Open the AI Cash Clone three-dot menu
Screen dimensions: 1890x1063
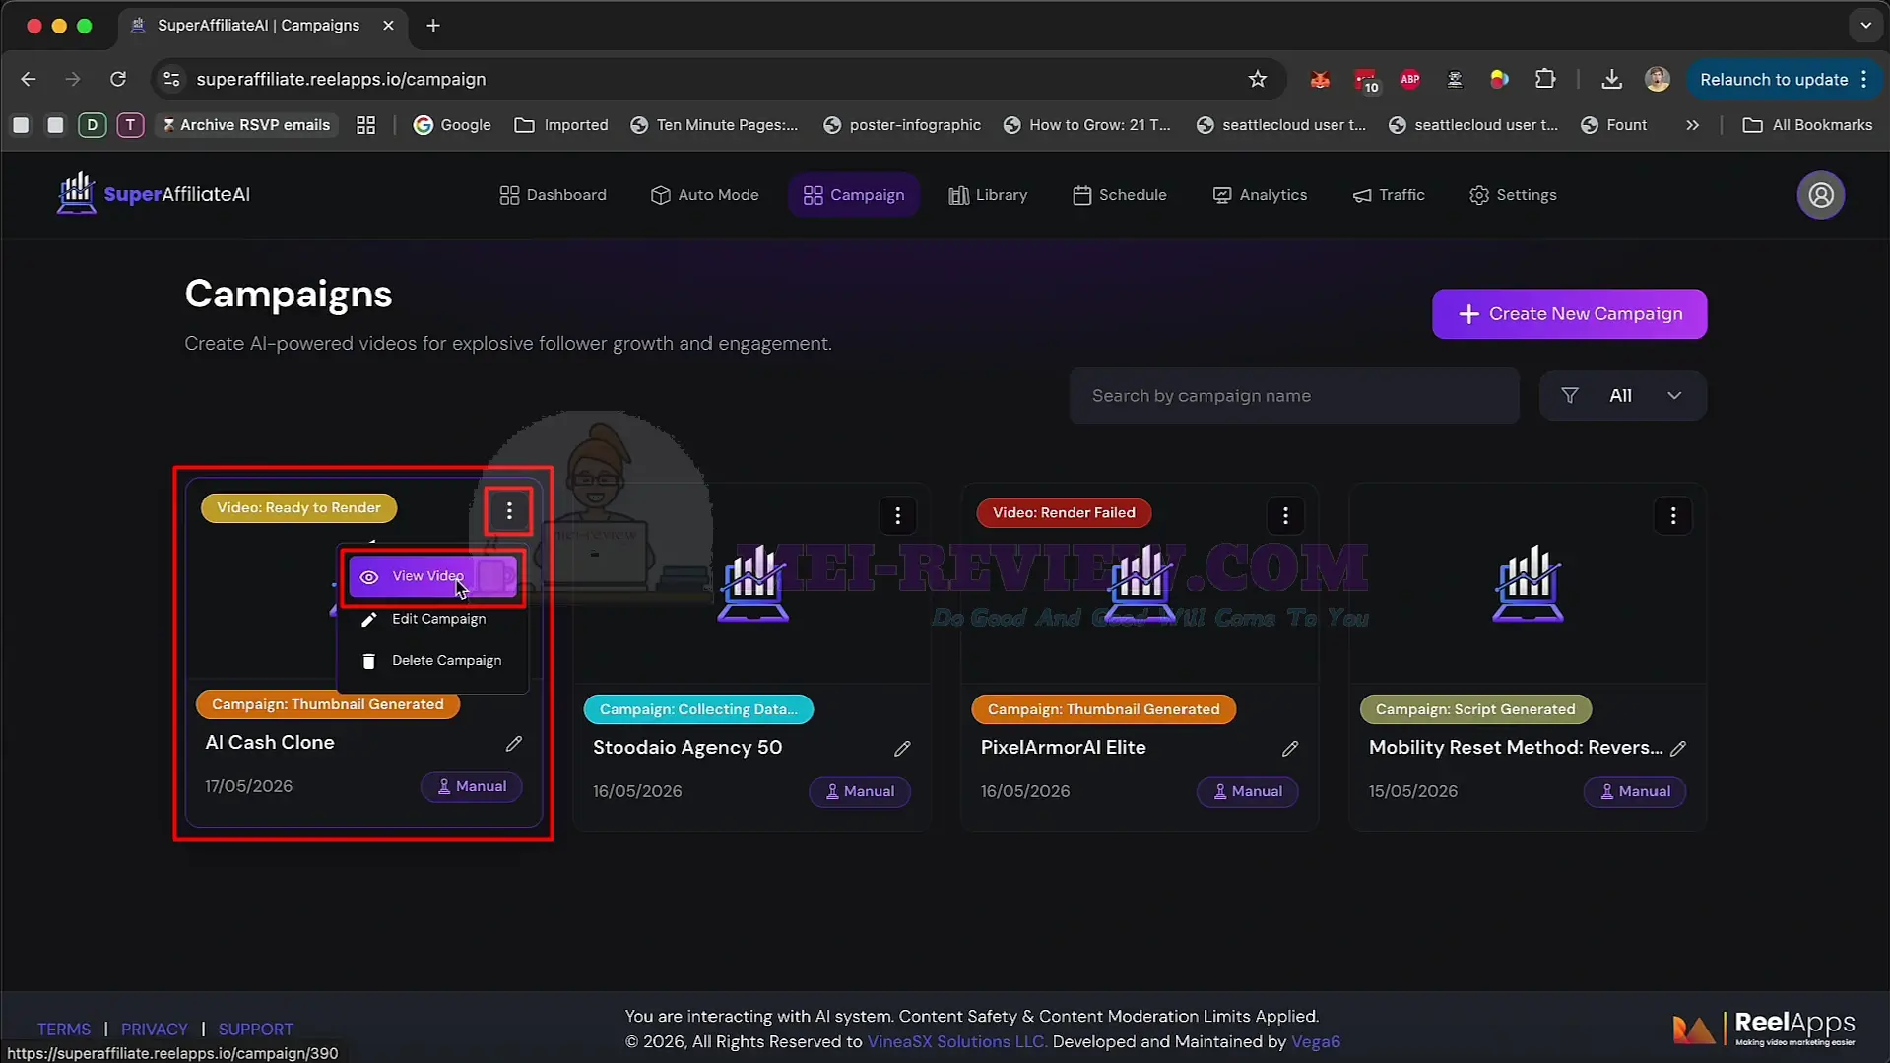509,510
